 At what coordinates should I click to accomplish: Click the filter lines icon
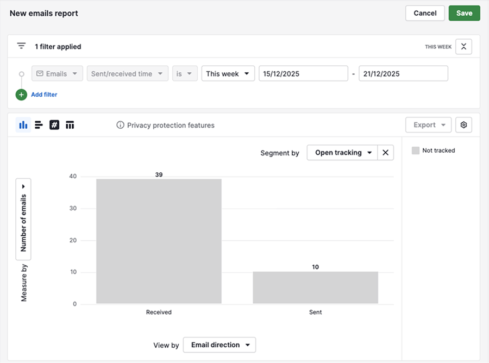(21, 46)
